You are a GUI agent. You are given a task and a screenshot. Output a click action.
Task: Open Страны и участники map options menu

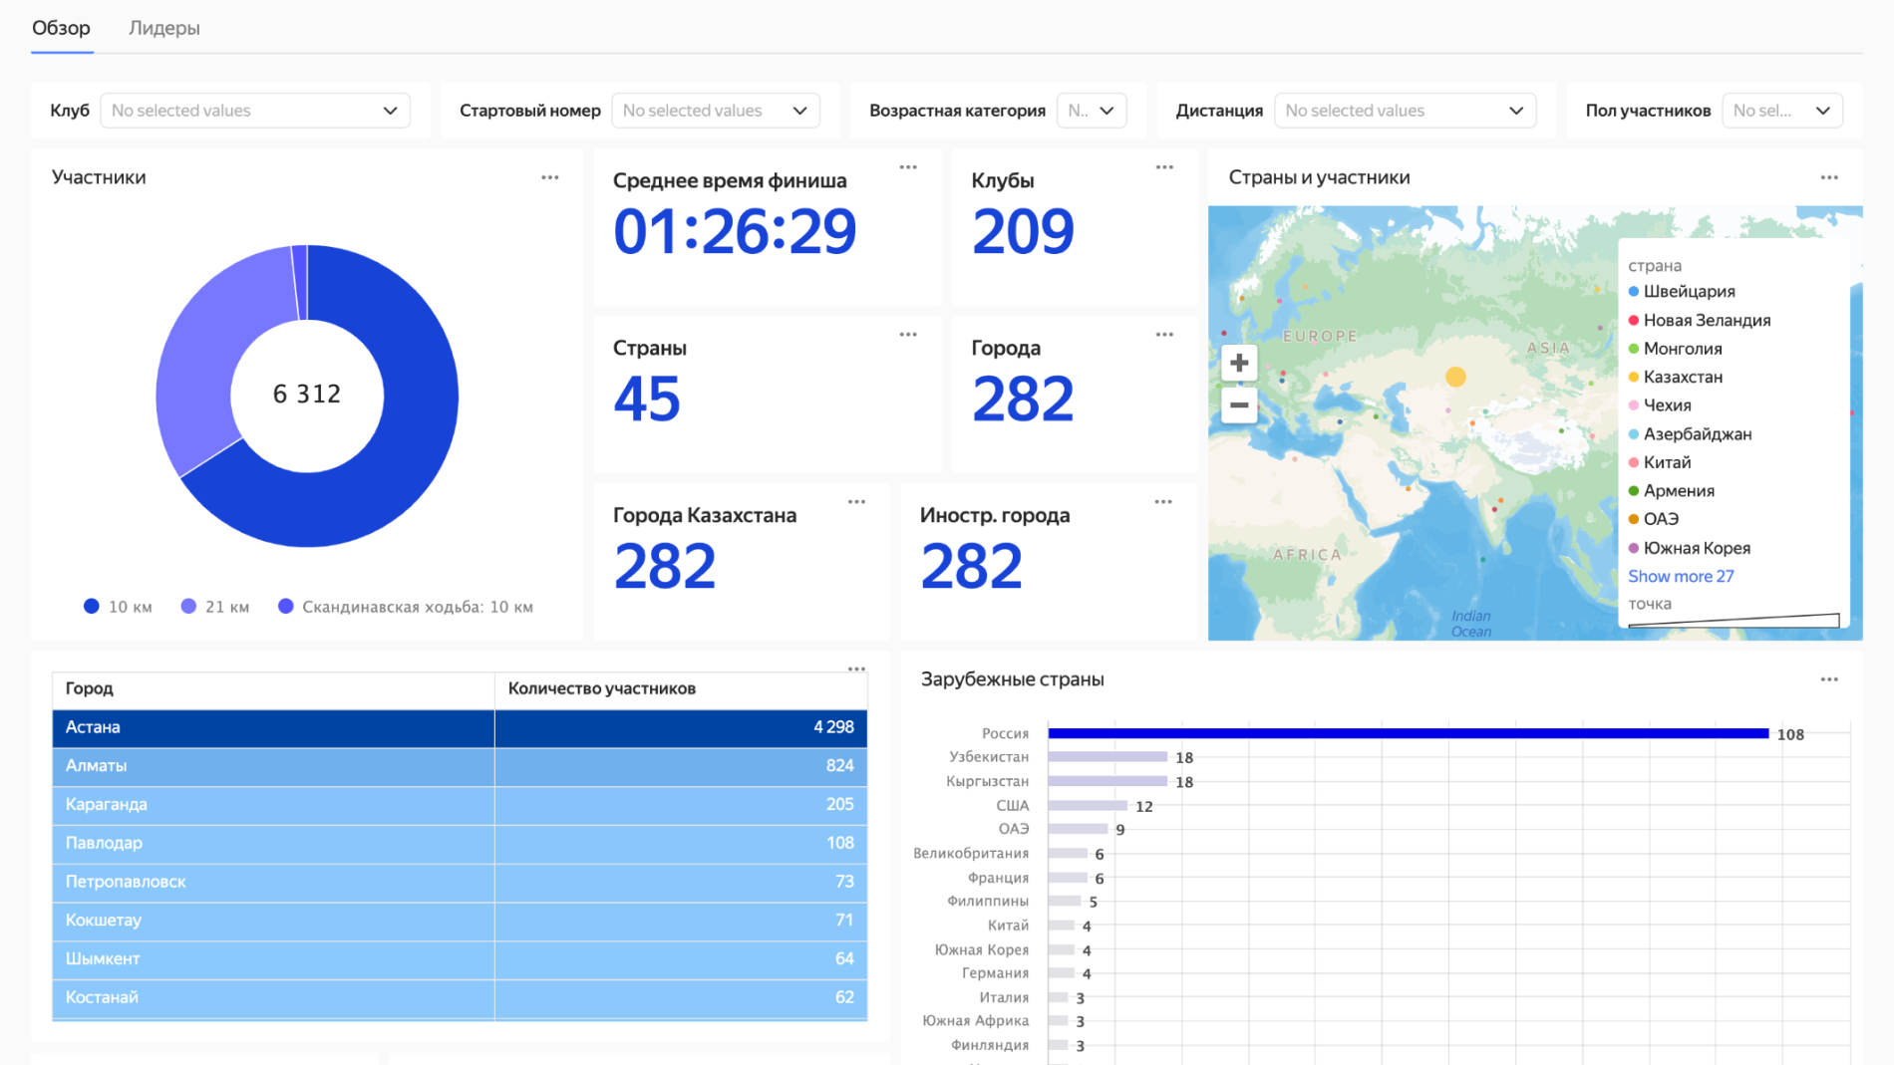[x=1828, y=177]
